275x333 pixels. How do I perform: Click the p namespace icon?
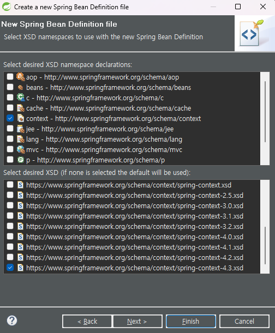tap(21, 160)
